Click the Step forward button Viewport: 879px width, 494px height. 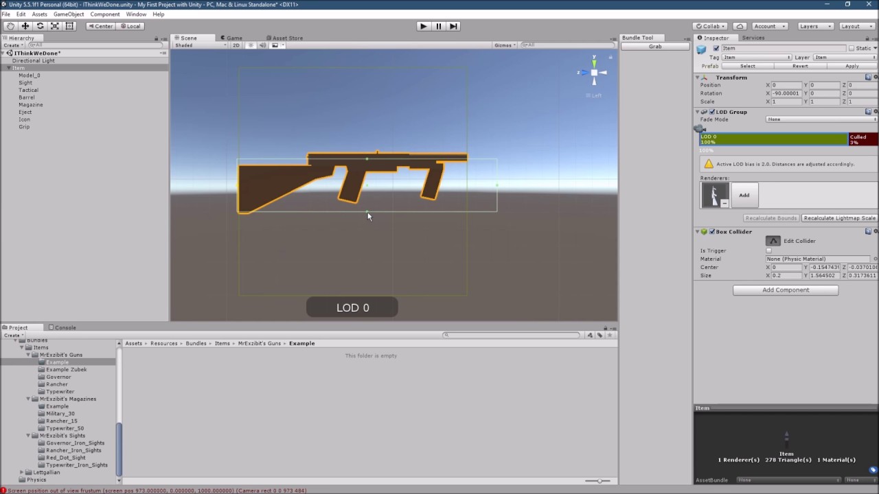tap(454, 26)
